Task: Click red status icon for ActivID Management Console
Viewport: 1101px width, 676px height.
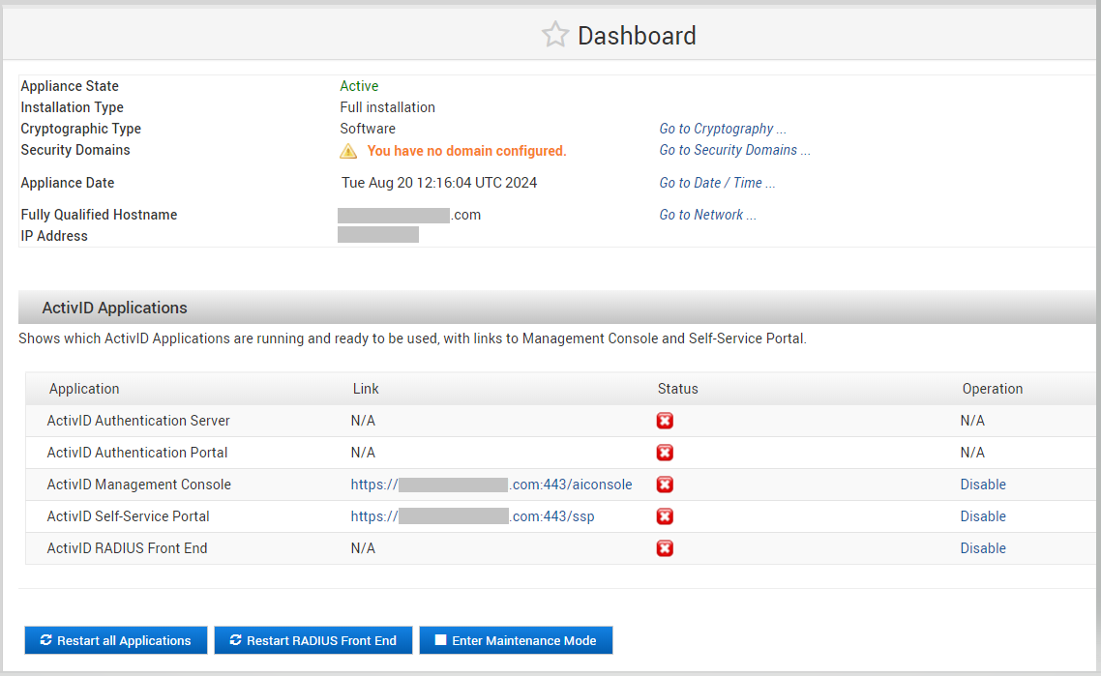Action: tap(665, 485)
